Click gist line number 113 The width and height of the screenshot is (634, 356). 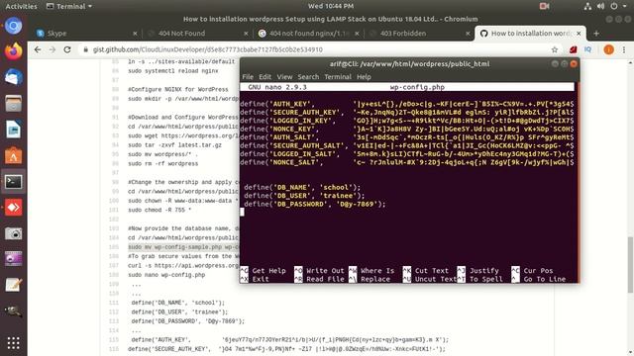(x=114, y=321)
